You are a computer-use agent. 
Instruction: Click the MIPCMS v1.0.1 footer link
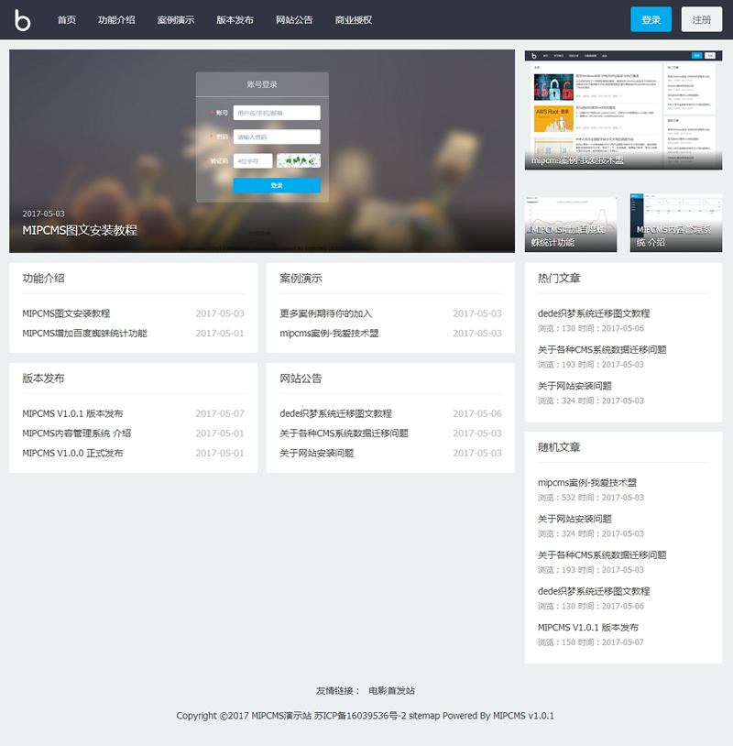coord(523,716)
